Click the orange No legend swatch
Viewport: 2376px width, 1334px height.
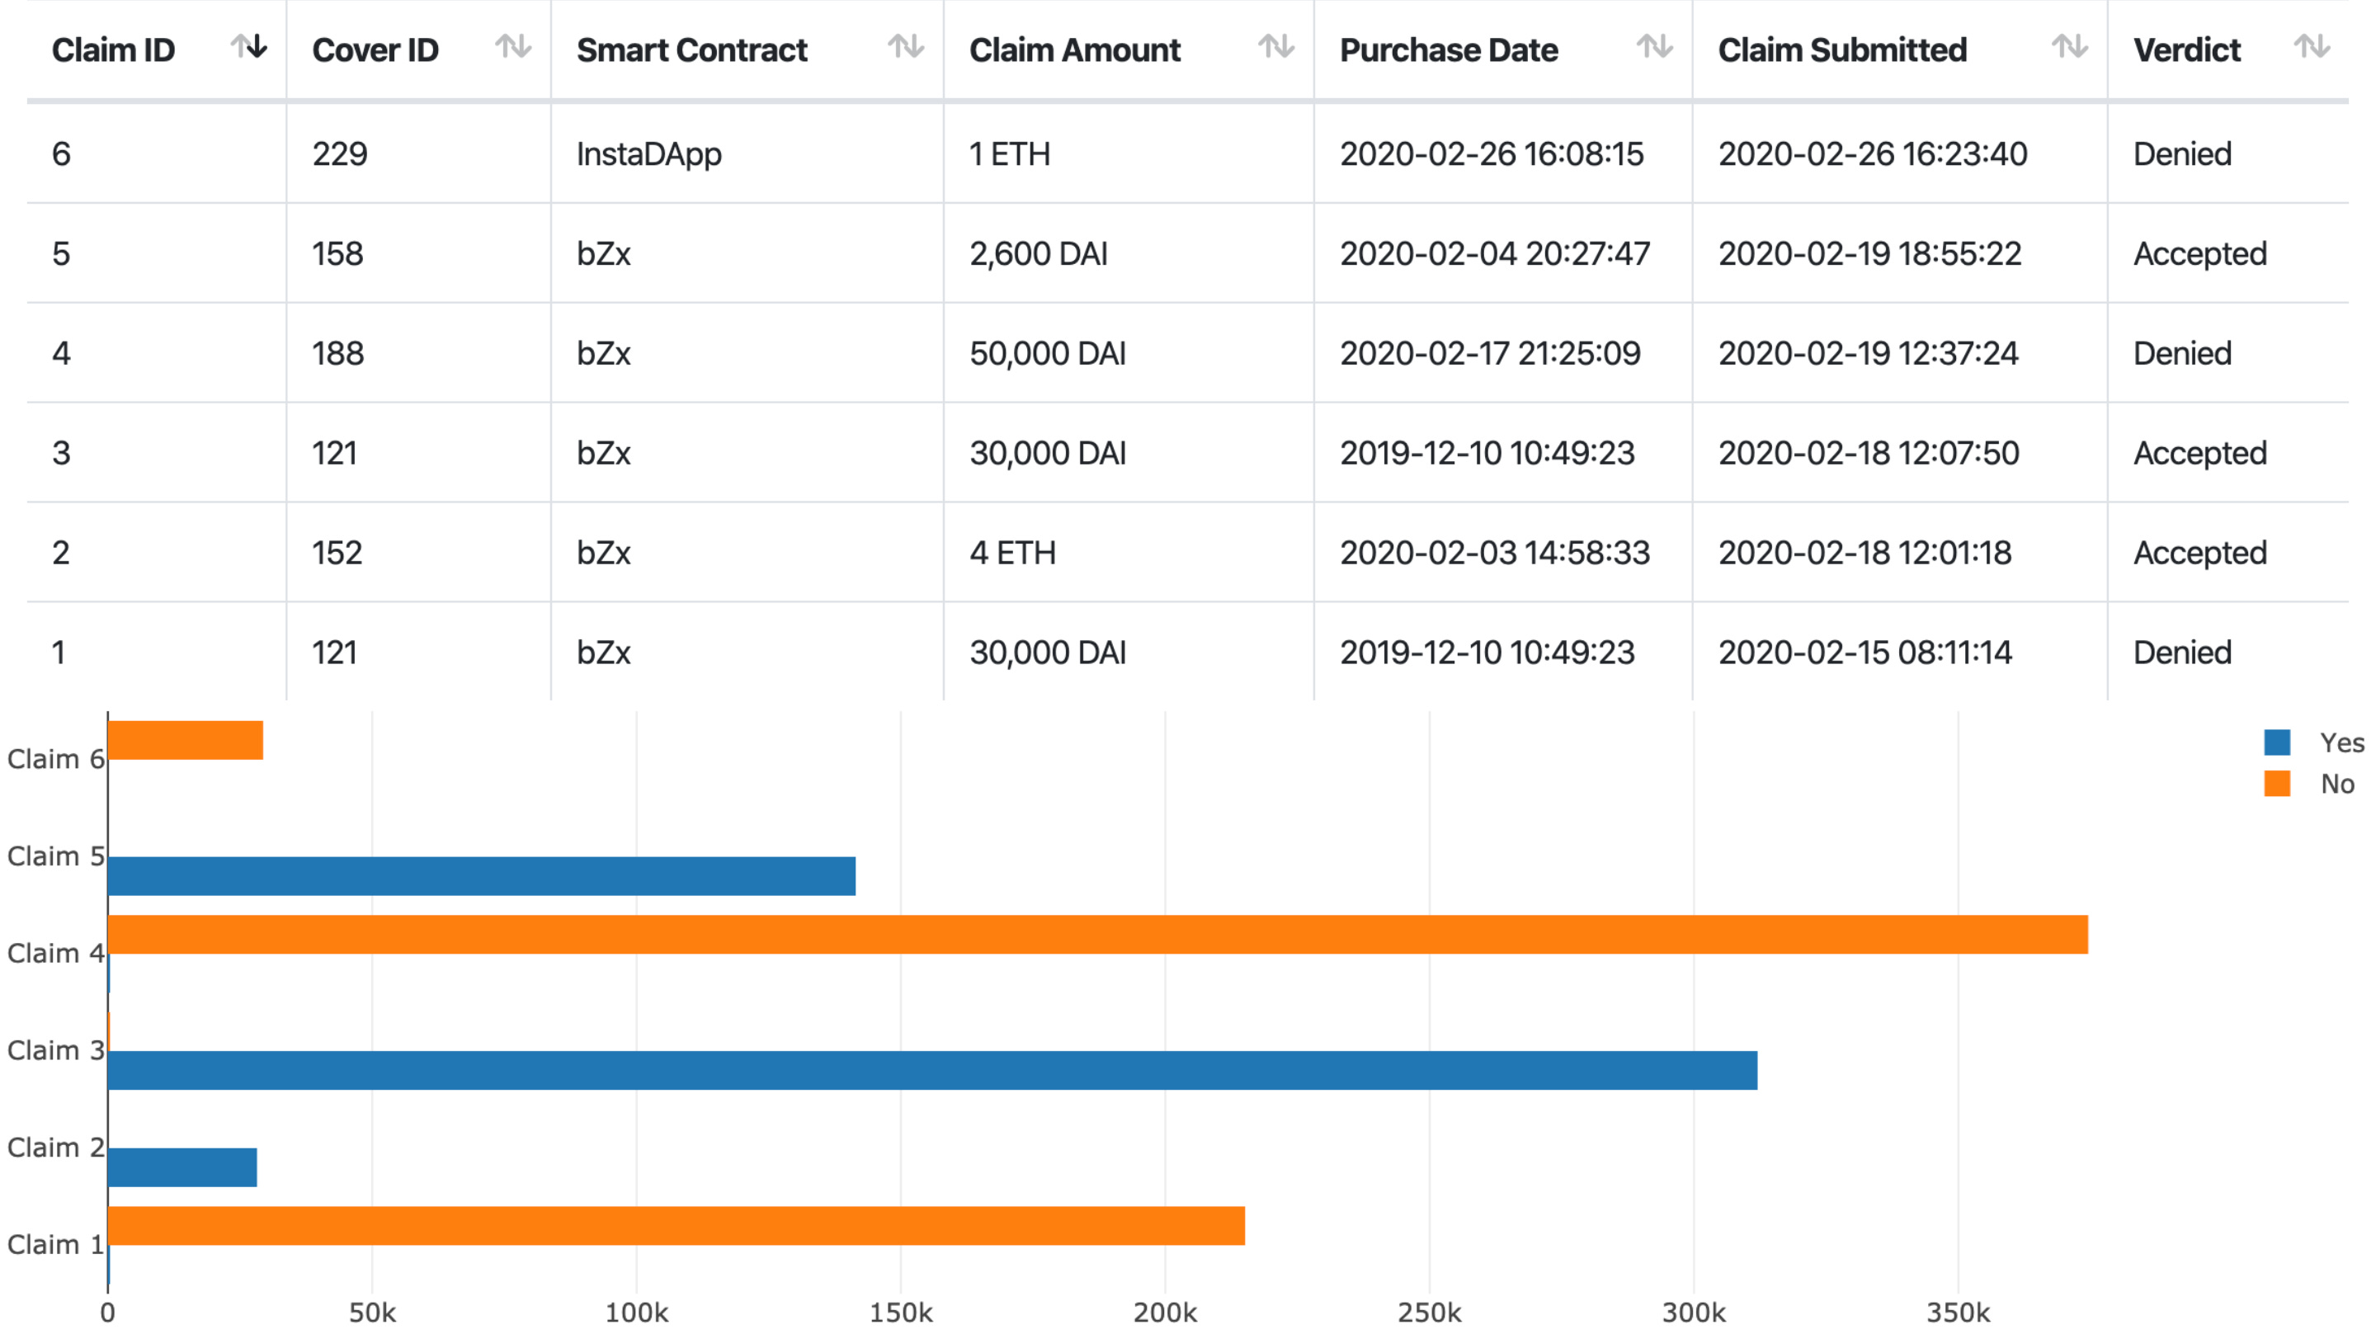pos(2277,785)
